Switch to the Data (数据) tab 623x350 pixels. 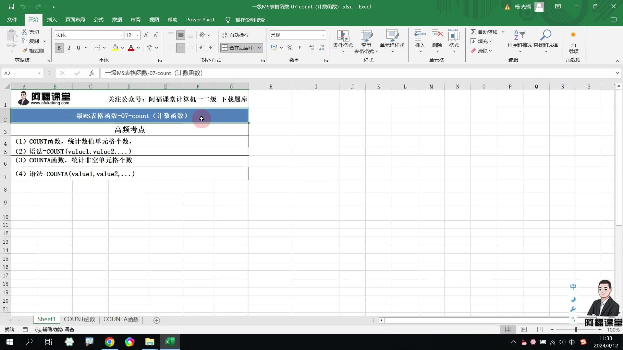[x=117, y=20]
